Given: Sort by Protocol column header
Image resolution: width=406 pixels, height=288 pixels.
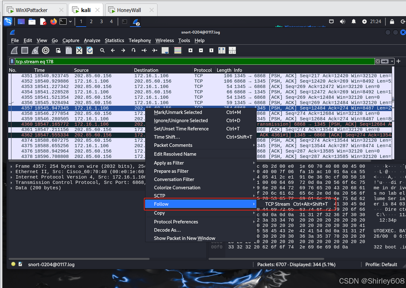Looking at the screenshot, I should (x=204, y=70).
